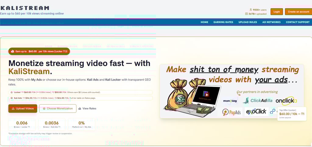This screenshot has height=147, width=312.
Task: Click the Upload Videos button
Action: (x=23, y=109)
